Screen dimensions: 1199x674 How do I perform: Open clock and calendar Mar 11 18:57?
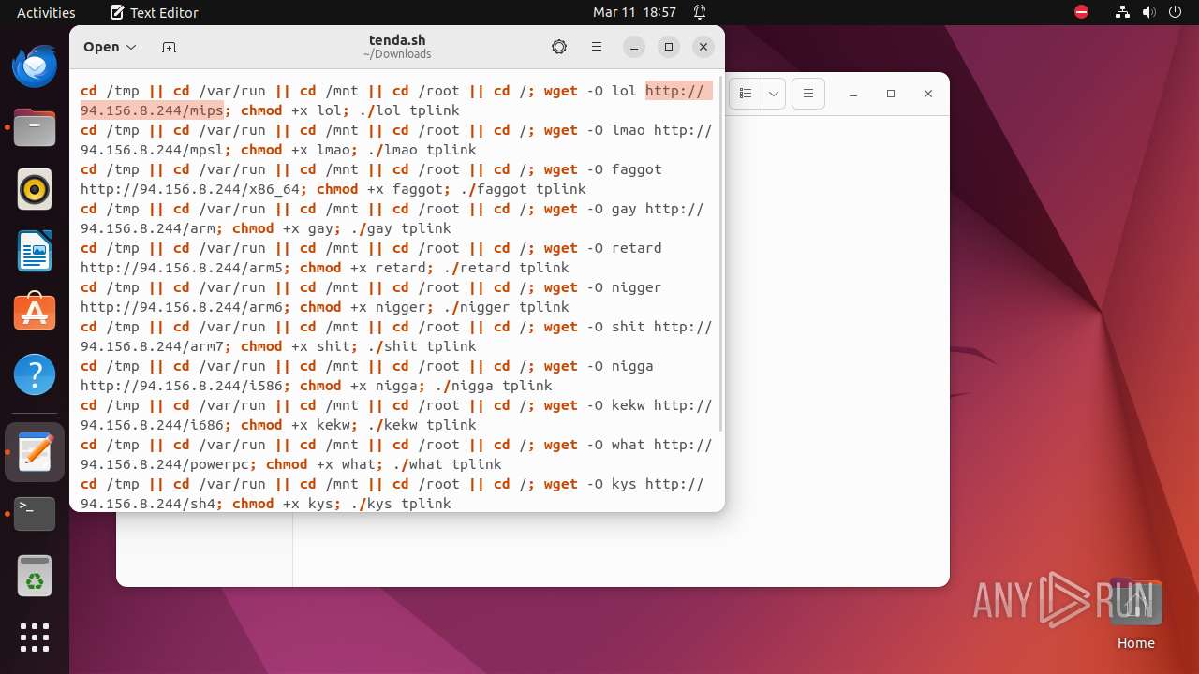tap(634, 13)
